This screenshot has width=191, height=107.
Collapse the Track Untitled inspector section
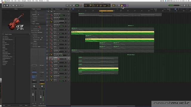tap(32, 24)
